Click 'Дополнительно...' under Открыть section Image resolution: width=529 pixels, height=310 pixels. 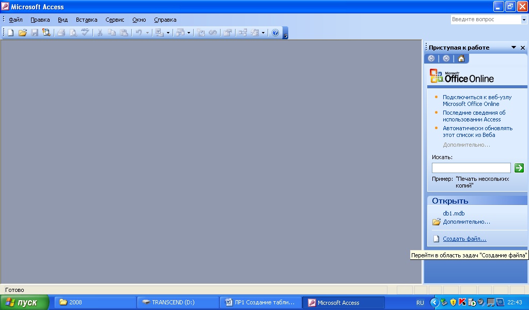[466, 222]
